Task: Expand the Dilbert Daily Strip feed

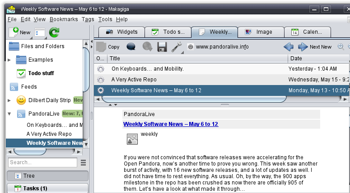Action: 9,100
